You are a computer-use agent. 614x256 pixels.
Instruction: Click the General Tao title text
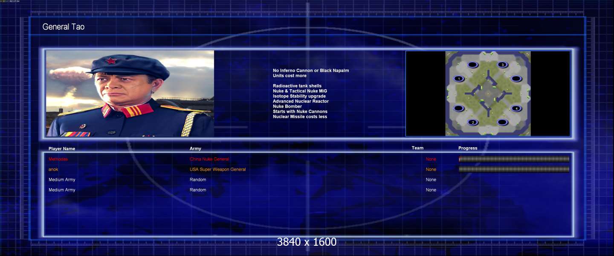(64, 27)
